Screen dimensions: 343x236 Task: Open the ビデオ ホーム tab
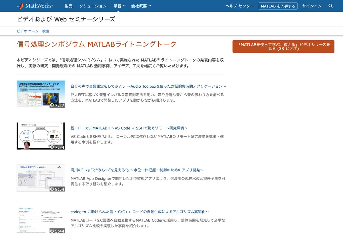[x=27, y=31]
